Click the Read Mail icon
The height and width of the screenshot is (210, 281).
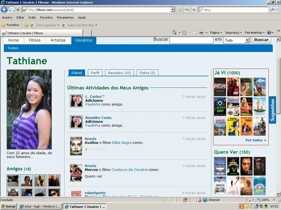pos(195,33)
